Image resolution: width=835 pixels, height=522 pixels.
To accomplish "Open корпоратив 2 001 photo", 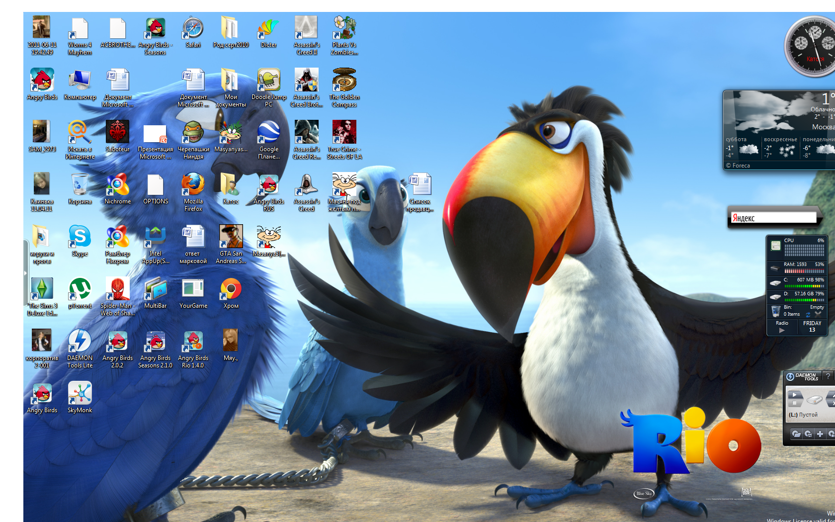I will tap(42, 348).
